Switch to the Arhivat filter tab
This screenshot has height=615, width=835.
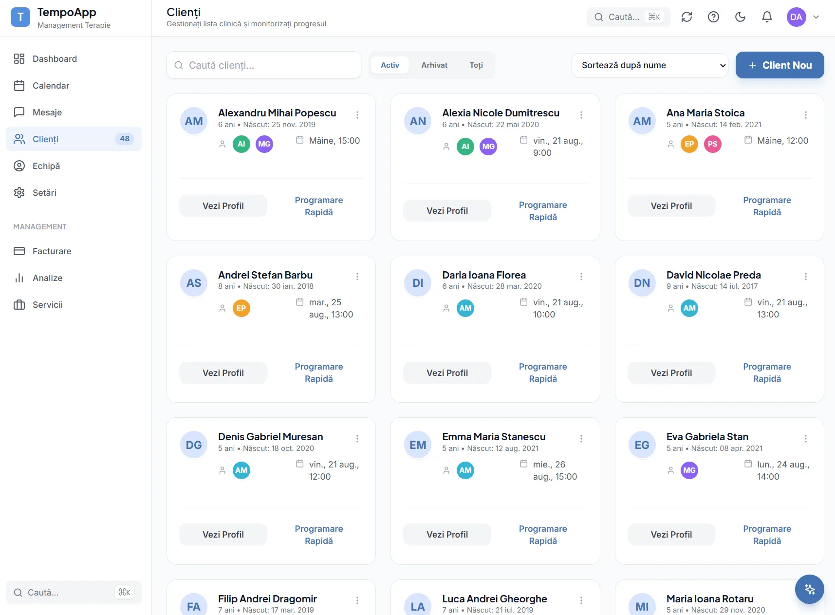(434, 65)
